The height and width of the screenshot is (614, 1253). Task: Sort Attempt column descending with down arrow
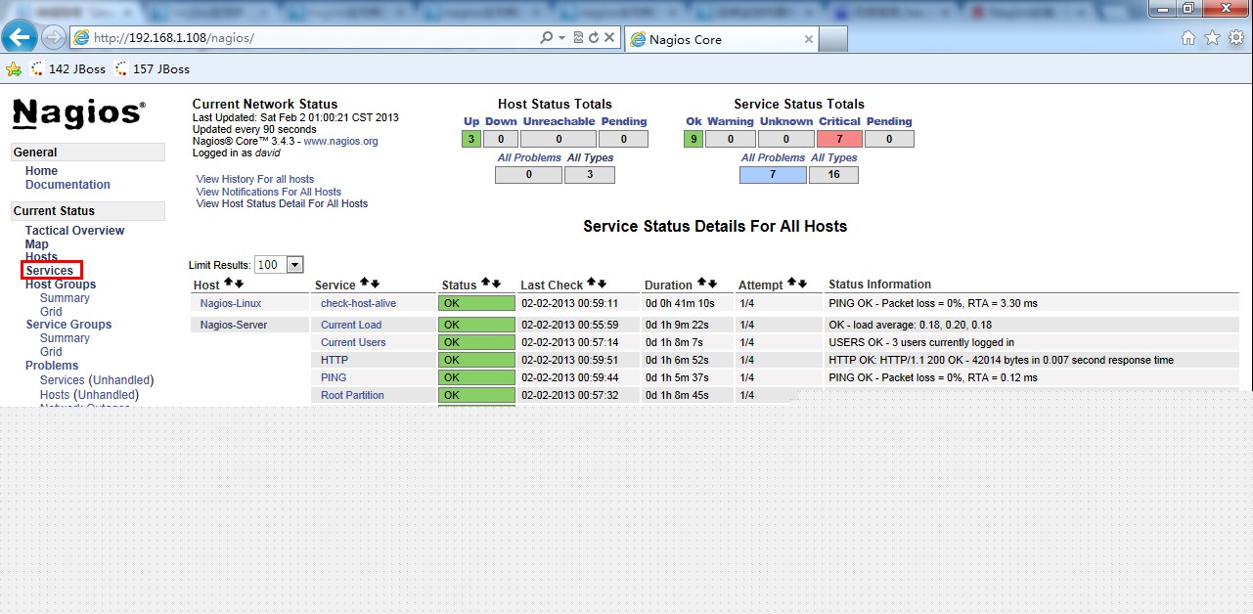[x=802, y=284]
